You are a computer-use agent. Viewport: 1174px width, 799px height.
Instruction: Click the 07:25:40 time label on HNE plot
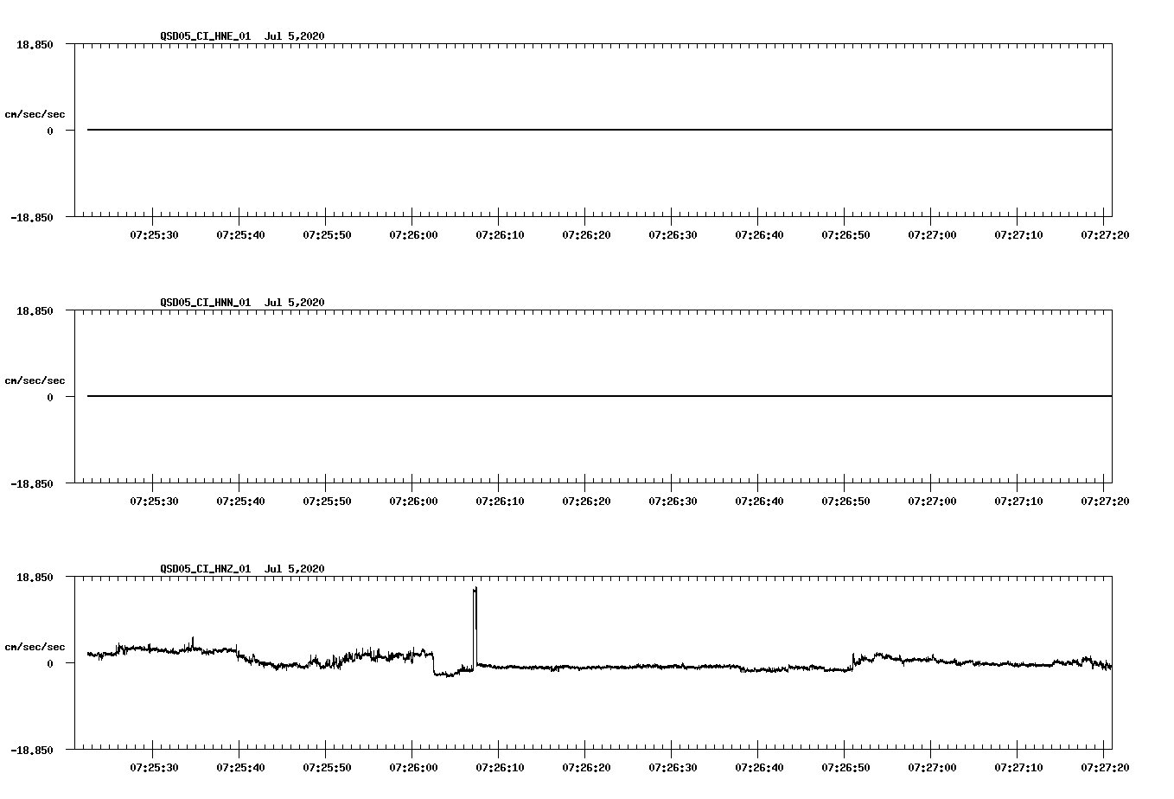coord(240,234)
